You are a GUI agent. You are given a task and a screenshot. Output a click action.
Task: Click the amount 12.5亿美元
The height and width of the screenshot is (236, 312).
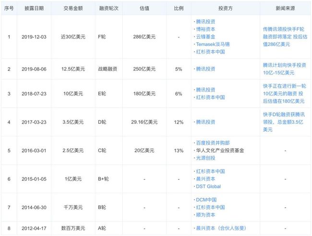pyautogui.click(x=73, y=69)
